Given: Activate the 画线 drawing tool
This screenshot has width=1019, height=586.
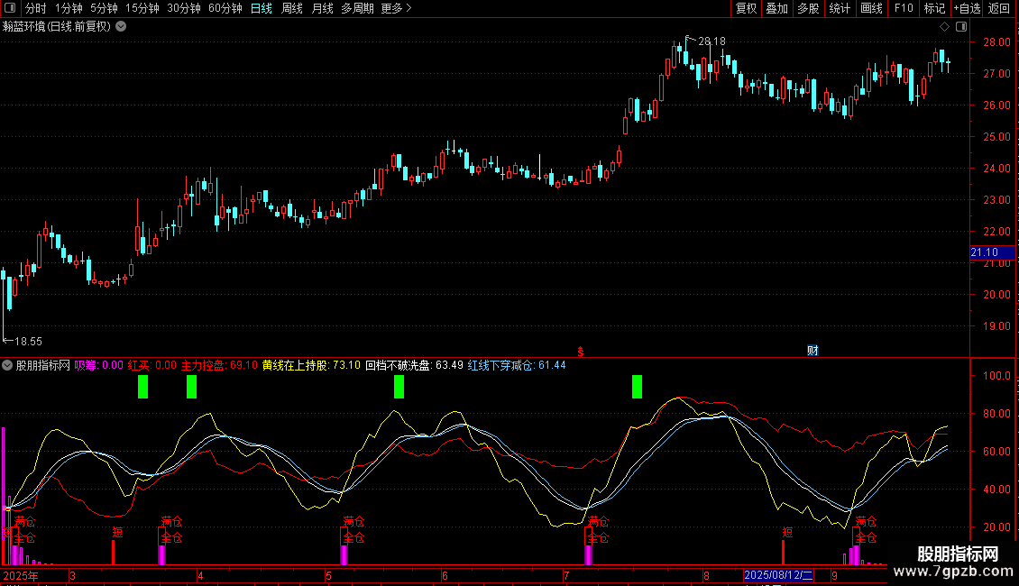Looking at the screenshot, I should (871, 8).
